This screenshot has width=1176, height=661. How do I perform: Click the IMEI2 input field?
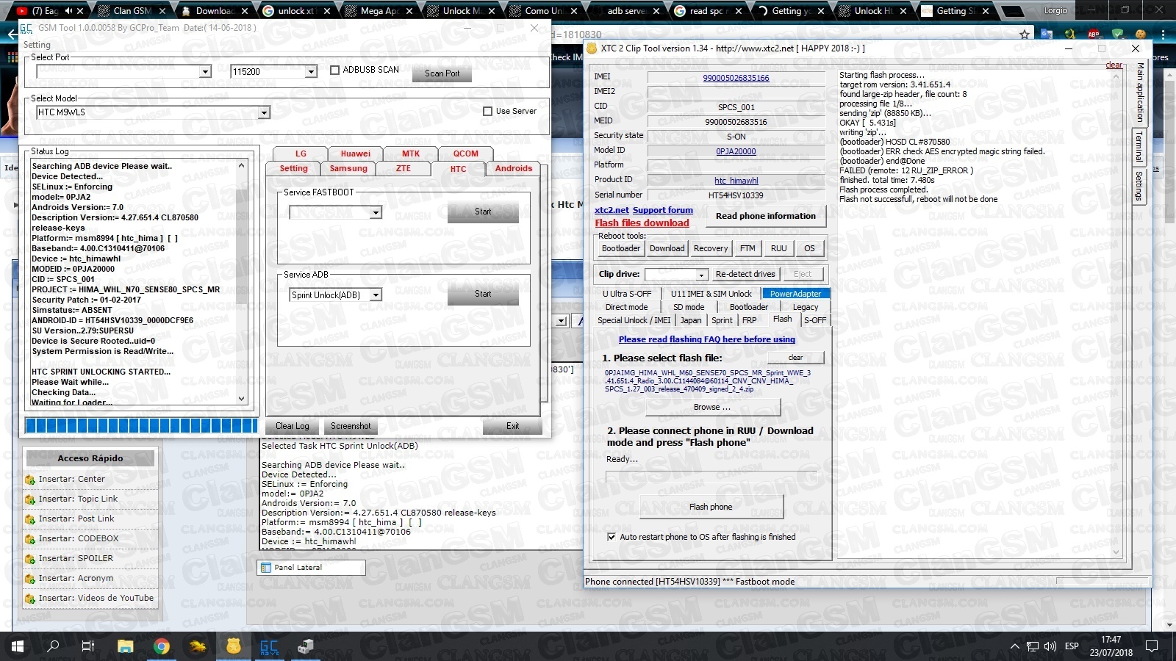point(736,93)
